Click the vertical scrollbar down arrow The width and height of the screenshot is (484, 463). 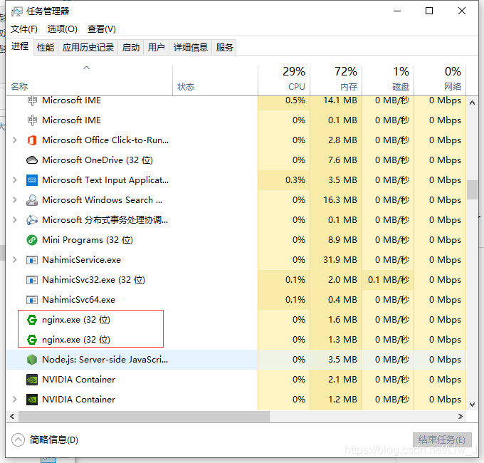(472, 405)
